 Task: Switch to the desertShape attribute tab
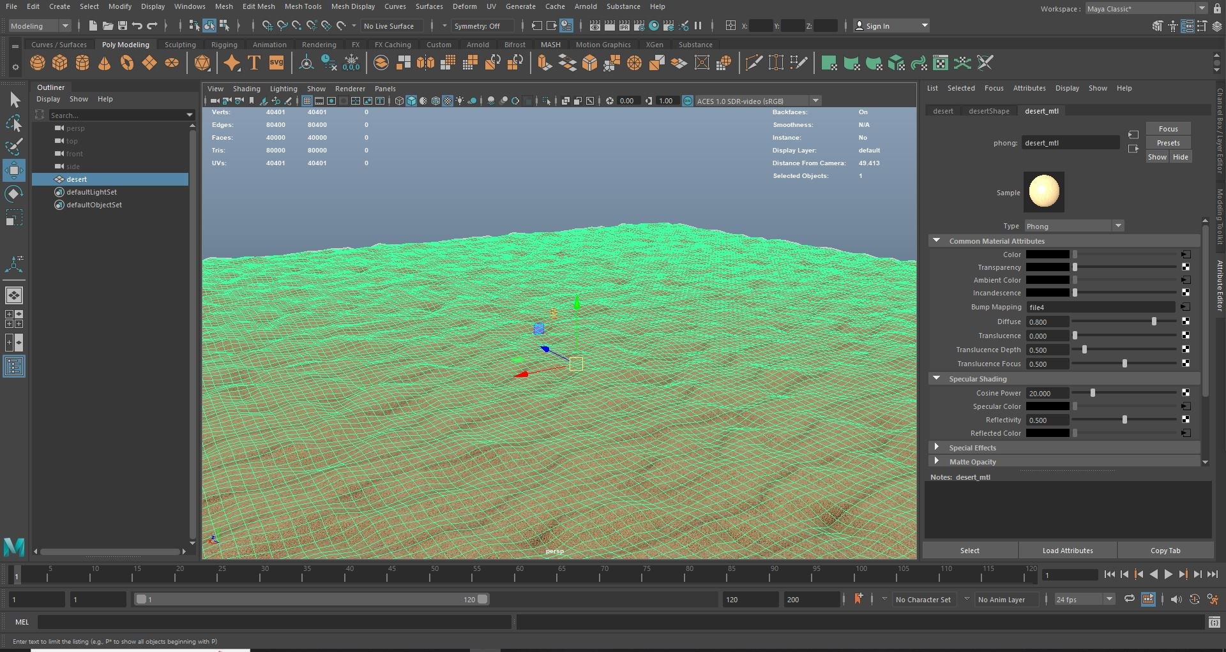(989, 111)
